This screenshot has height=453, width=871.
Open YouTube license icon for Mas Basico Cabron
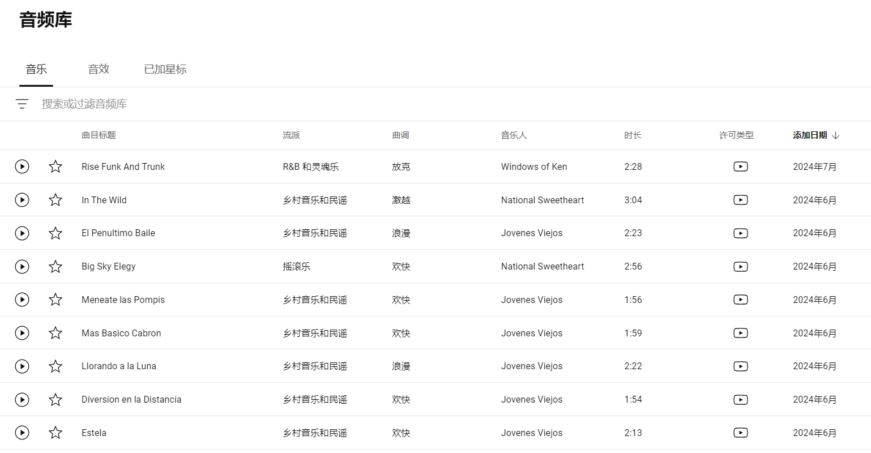click(741, 333)
